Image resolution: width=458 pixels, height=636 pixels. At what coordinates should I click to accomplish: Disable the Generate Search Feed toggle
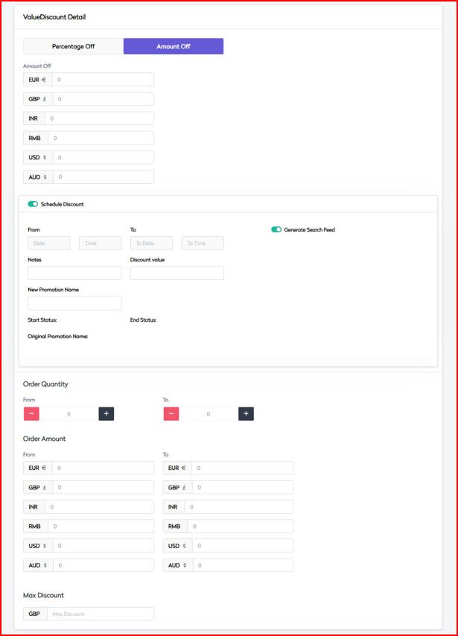(x=276, y=230)
